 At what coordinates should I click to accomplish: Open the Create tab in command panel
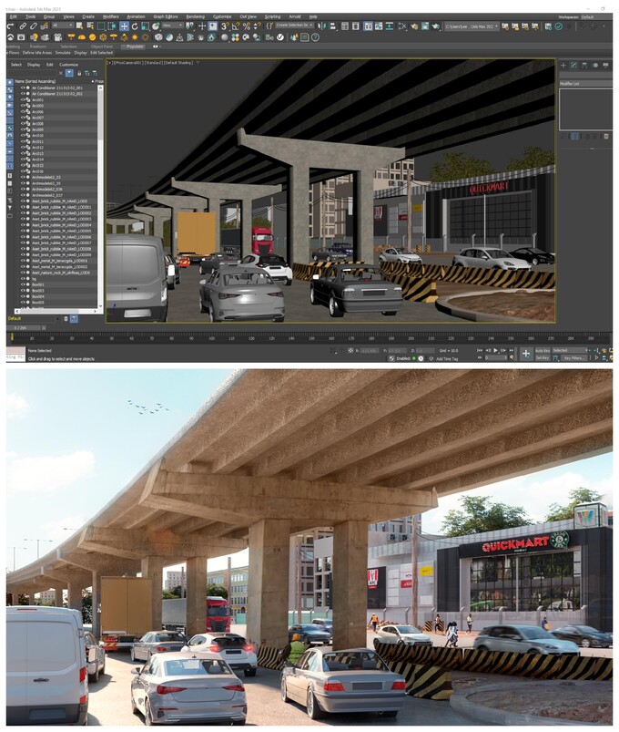point(564,66)
